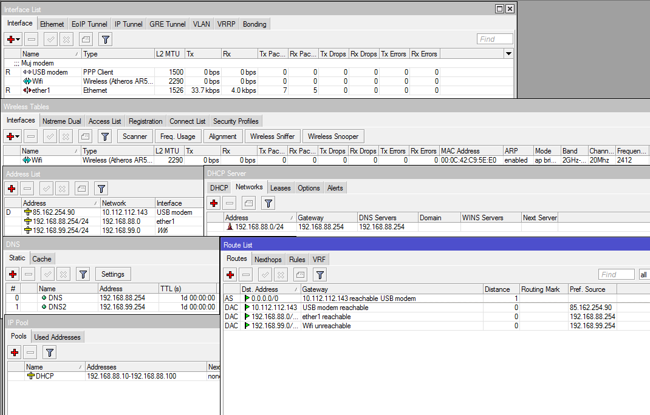Image resolution: width=650 pixels, height=415 pixels.
Task: Click the filter funnel in Address List
Action: click(x=101, y=189)
